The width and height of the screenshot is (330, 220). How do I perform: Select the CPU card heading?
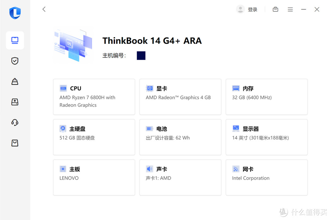(x=75, y=88)
